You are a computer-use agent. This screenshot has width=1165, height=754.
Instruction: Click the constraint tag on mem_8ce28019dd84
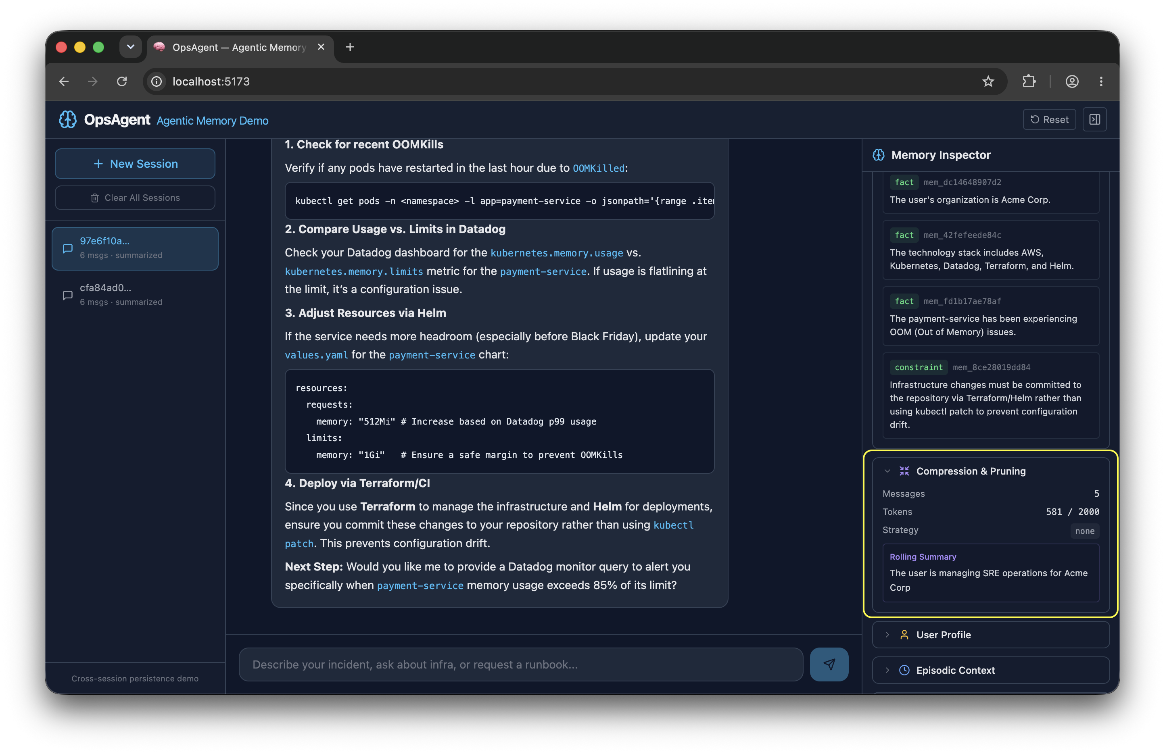click(918, 367)
